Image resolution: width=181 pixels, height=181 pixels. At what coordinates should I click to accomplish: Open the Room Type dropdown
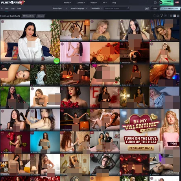click(x=60, y=8)
